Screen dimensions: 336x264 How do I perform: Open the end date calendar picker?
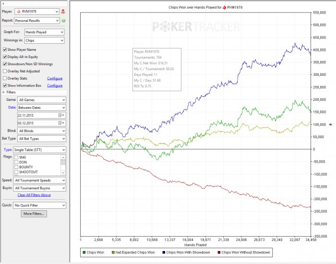(60, 123)
